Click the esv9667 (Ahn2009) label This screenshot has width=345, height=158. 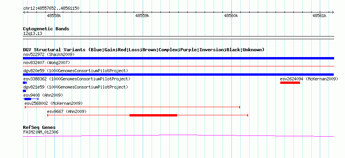point(67,111)
